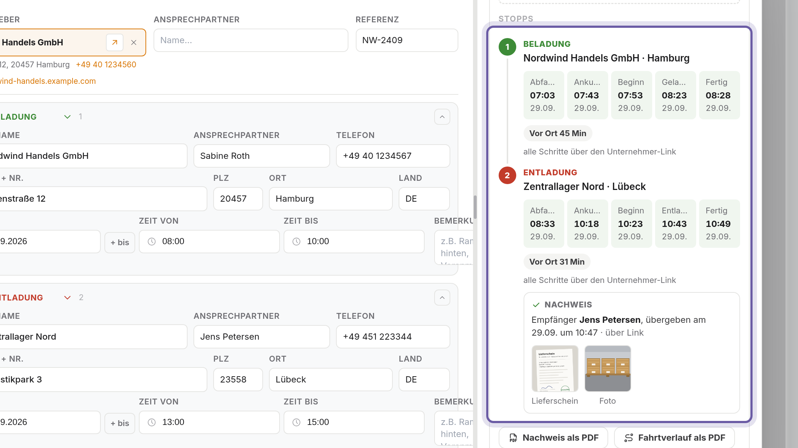Click the Vor Ort 31 Min badge
The height and width of the screenshot is (448, 798).
click(x=557, y=262)
